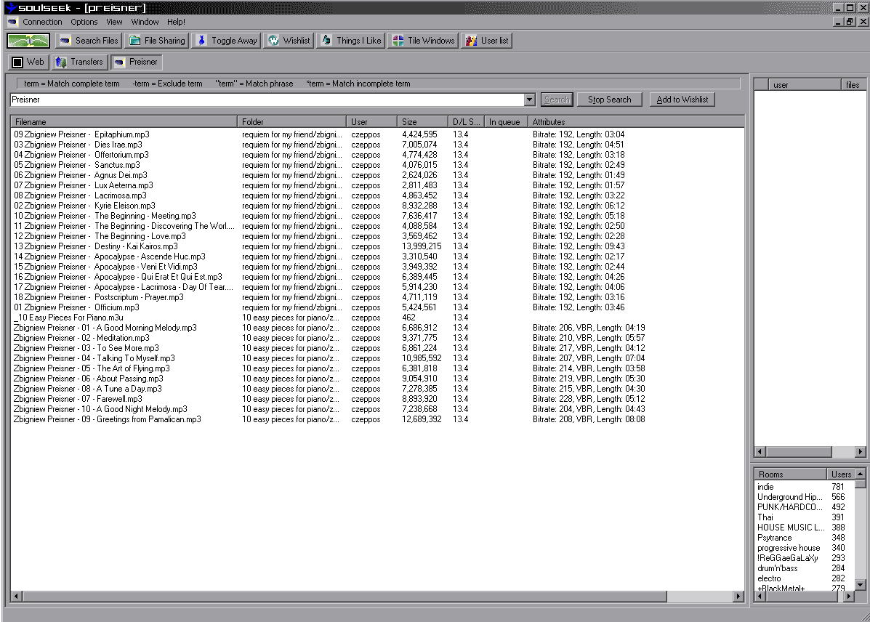Sort results by Folder column

tap(291, 121)
